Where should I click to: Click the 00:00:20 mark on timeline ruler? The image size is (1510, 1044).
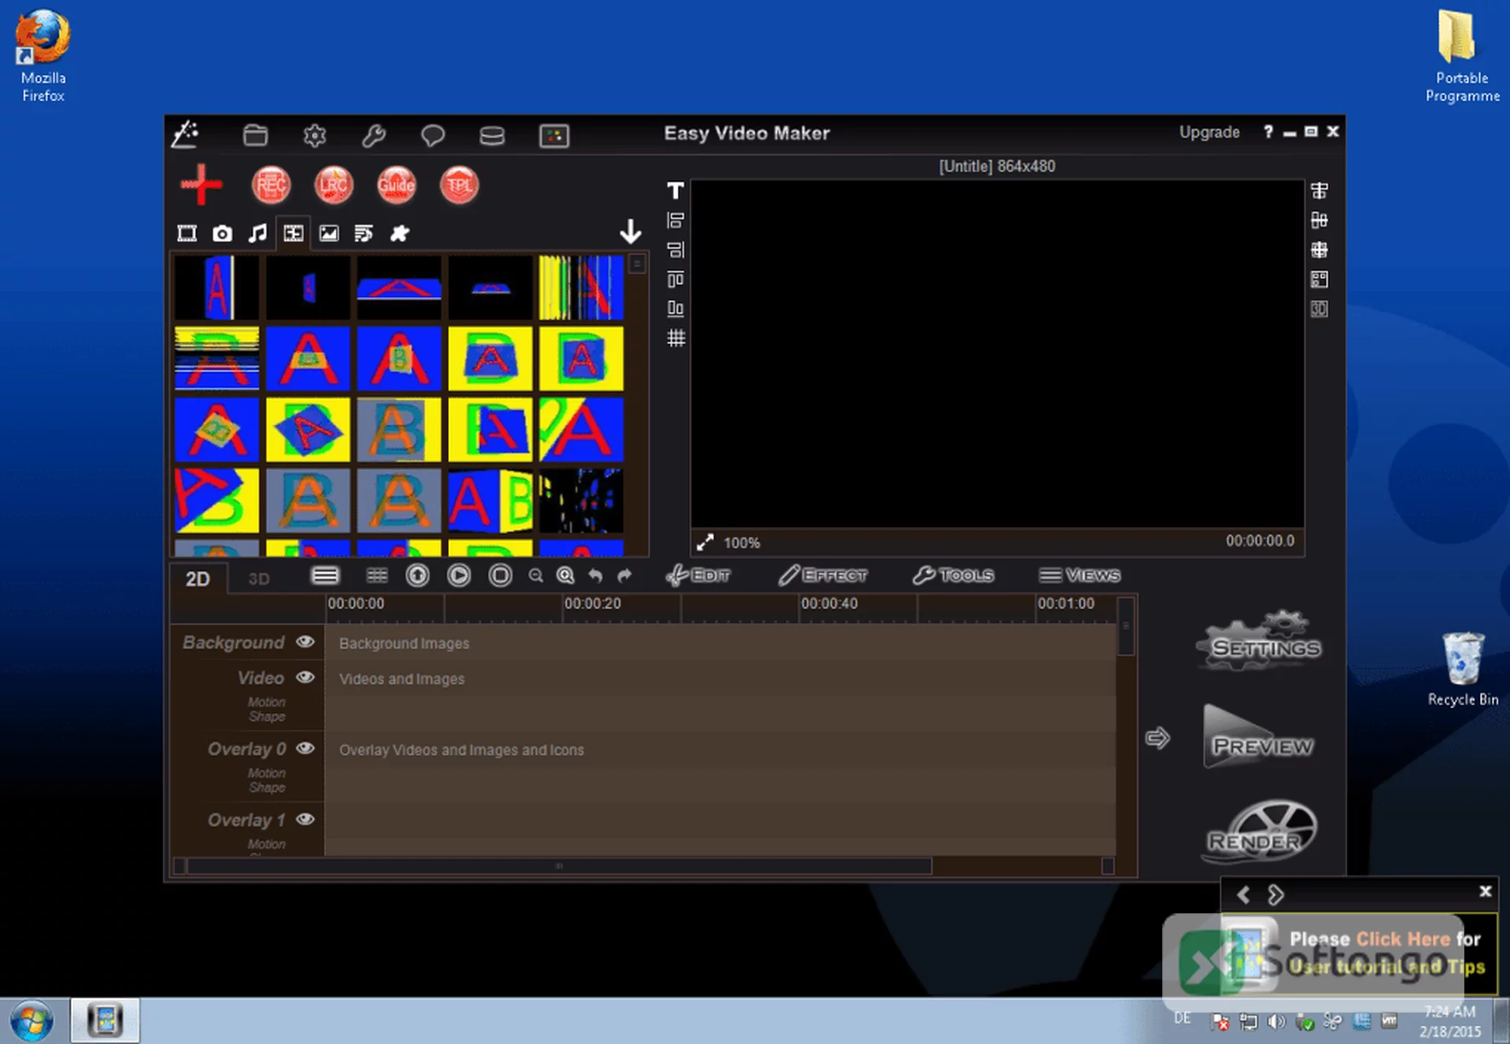[592, 603]
